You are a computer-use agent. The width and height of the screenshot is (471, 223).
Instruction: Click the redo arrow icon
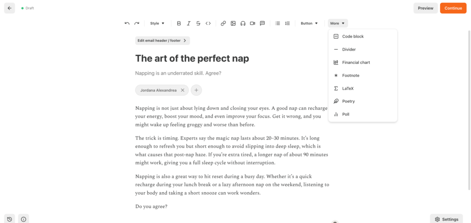point(137,23)
